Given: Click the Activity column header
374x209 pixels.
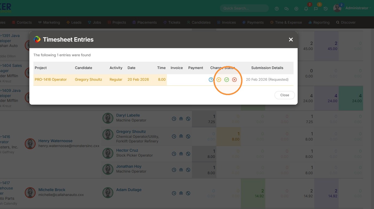Looking at the screenshot, I should (x=116, y=68).
